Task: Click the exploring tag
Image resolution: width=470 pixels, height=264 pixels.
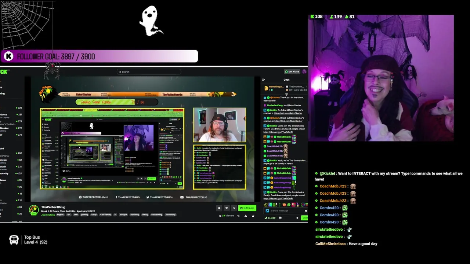Action: pos(134,215)
